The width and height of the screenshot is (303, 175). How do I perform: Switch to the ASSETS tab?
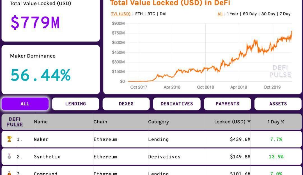[278, 104]
